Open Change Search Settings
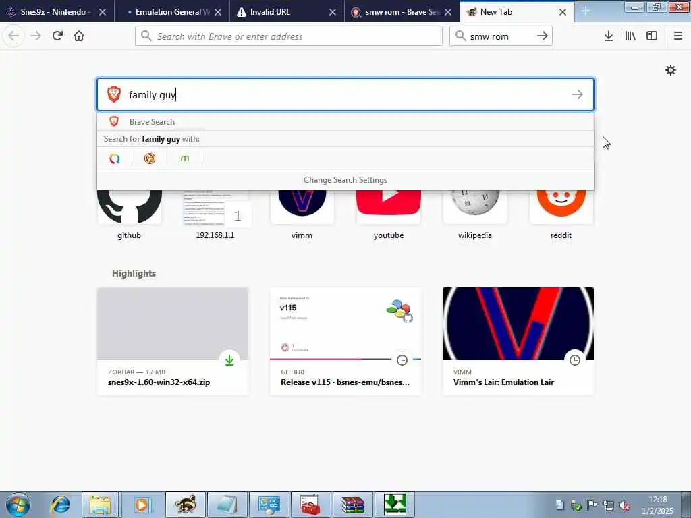 point(345,179)
